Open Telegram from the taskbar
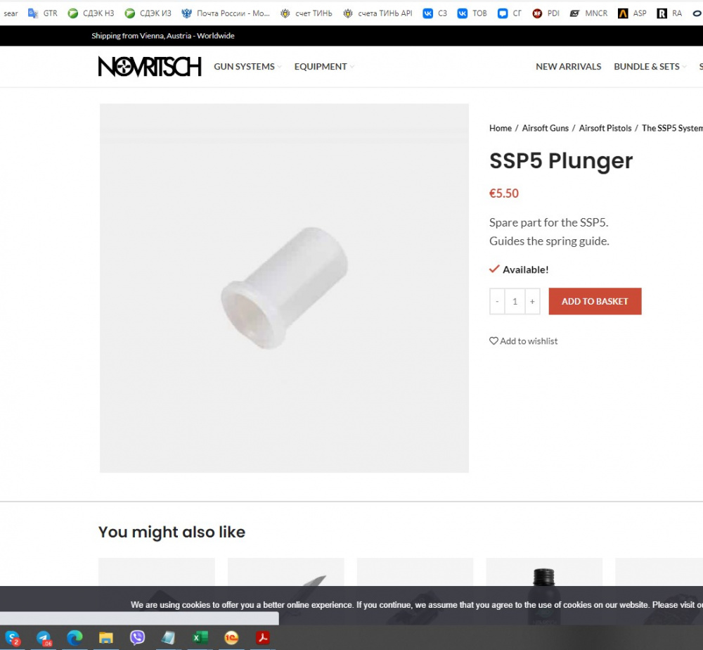The height and width of the screenshot is (650, 703). point(44,637)
